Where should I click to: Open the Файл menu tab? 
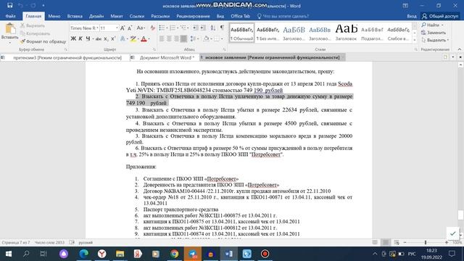10,16
